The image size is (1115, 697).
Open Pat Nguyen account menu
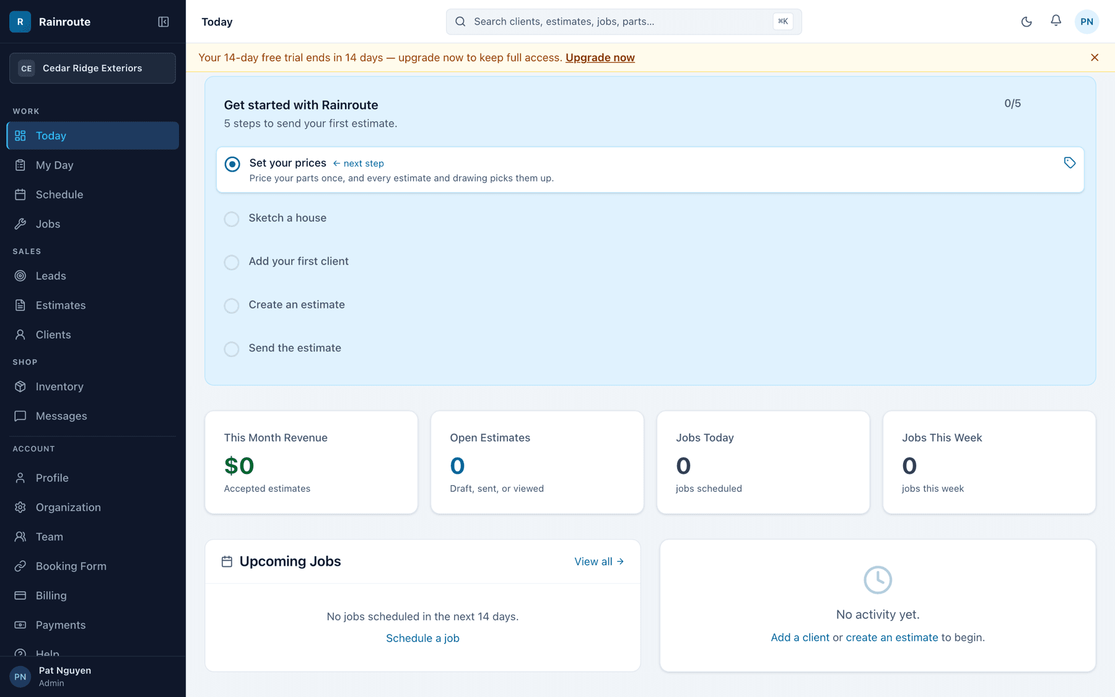(x=93, y=677)
